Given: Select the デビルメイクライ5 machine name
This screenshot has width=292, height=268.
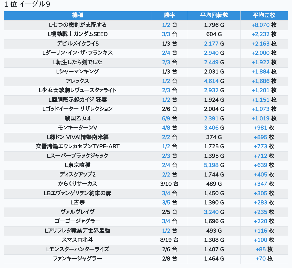Looking at the screenshot, I should 77,44.
